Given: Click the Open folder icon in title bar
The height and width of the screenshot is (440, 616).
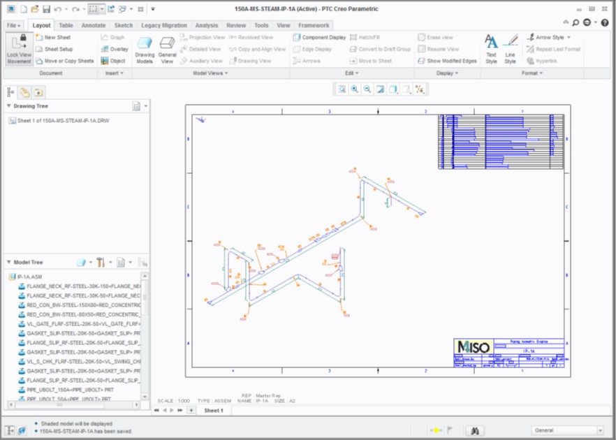Looking at the screenshot, I should [x=35, y=8].
